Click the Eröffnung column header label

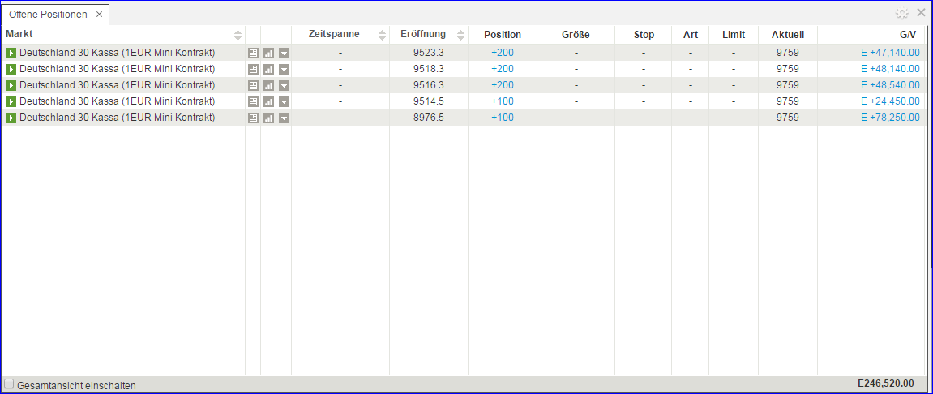[423, 34]
